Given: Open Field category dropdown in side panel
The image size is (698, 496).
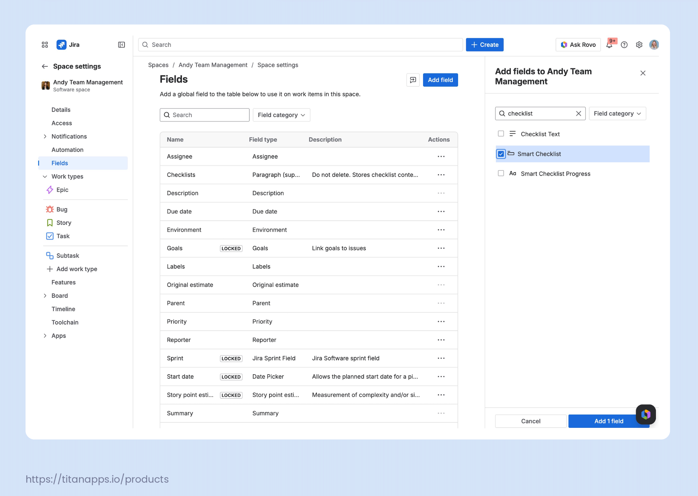Looking at the screenshot, I should (x=617, y=114).
